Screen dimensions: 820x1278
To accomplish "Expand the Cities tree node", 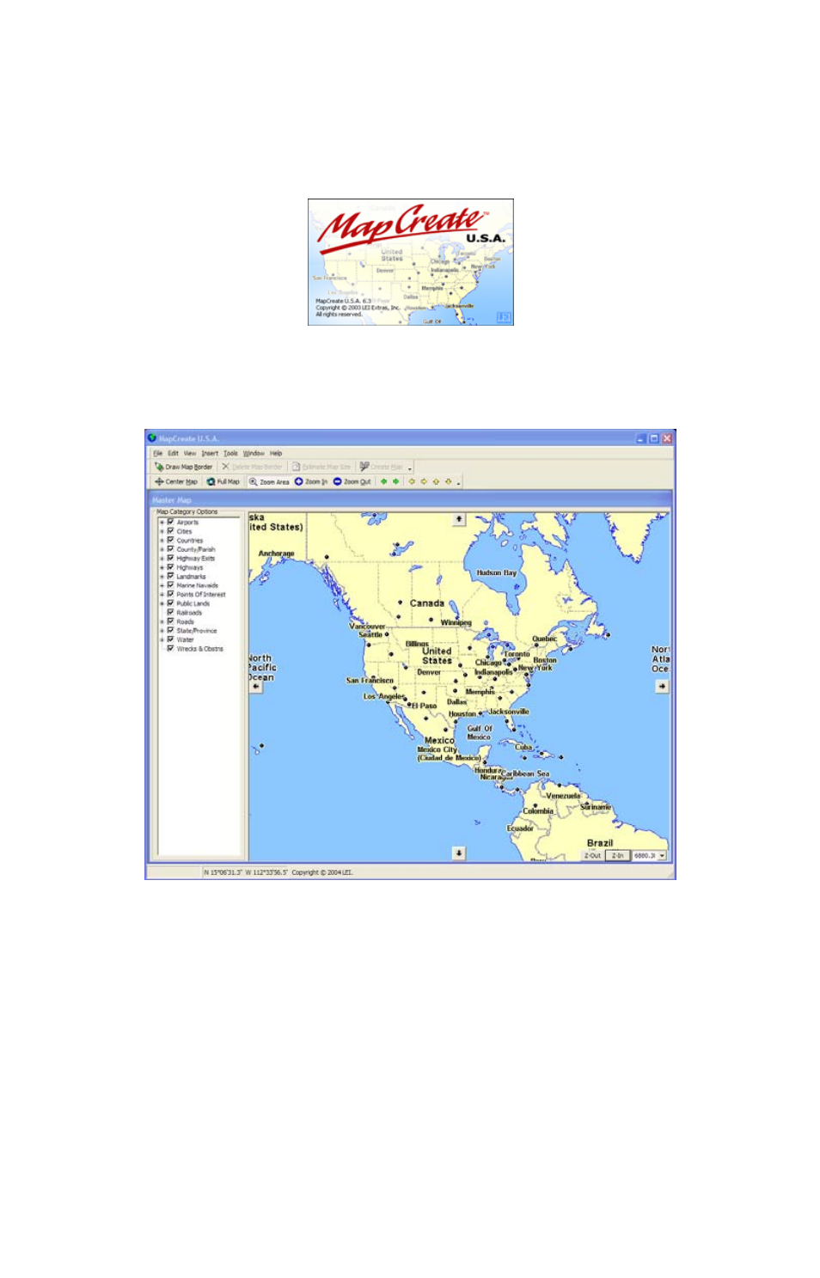I will point(162,531).
